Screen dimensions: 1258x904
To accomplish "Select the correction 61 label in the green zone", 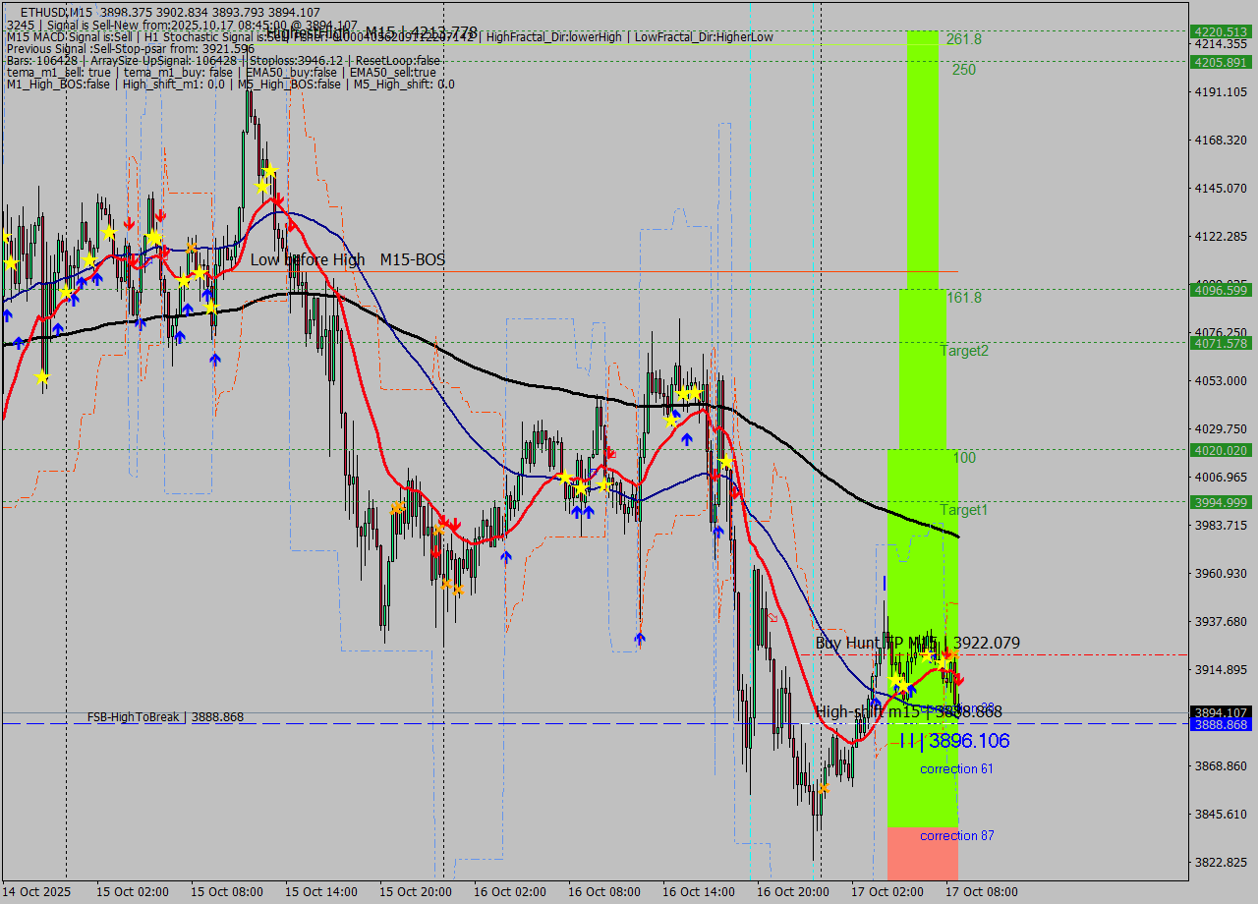I will click(x=956, y=768).
